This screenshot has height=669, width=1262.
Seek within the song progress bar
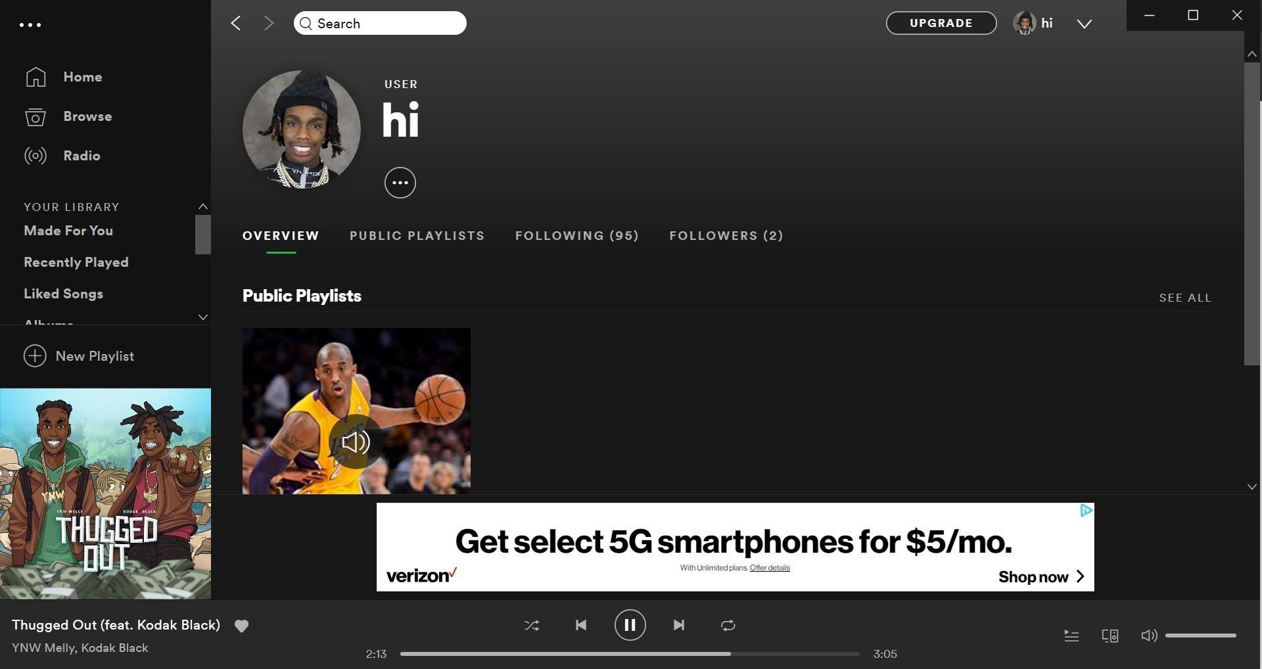[630, 654]
